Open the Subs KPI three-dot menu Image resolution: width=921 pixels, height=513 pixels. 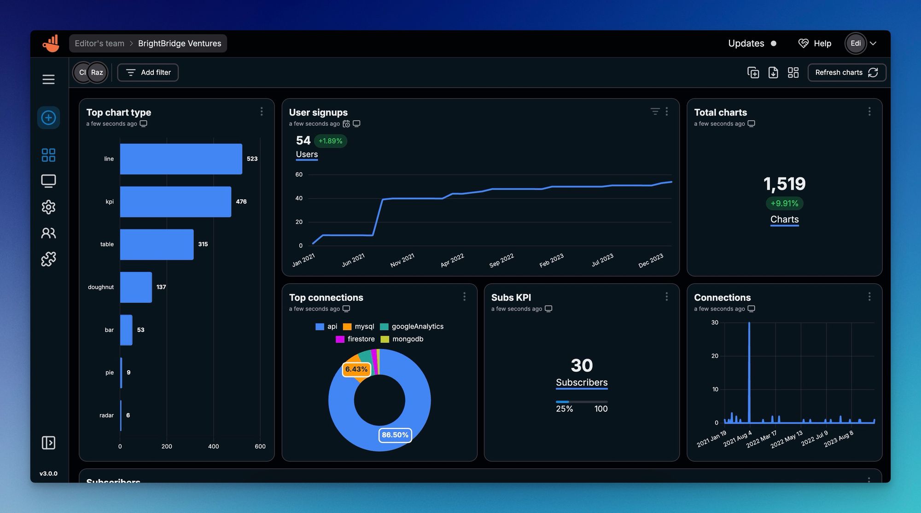[x=666, y=297]
